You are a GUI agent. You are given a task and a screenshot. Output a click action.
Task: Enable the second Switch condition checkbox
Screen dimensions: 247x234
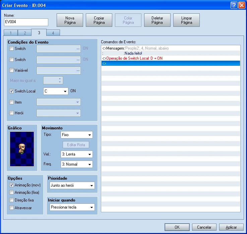tap(11, 59)
